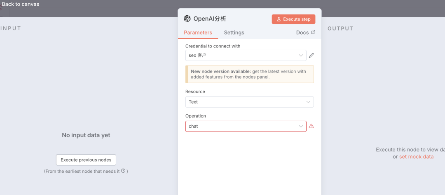Click the red warning triangle beside Operation

311,126
